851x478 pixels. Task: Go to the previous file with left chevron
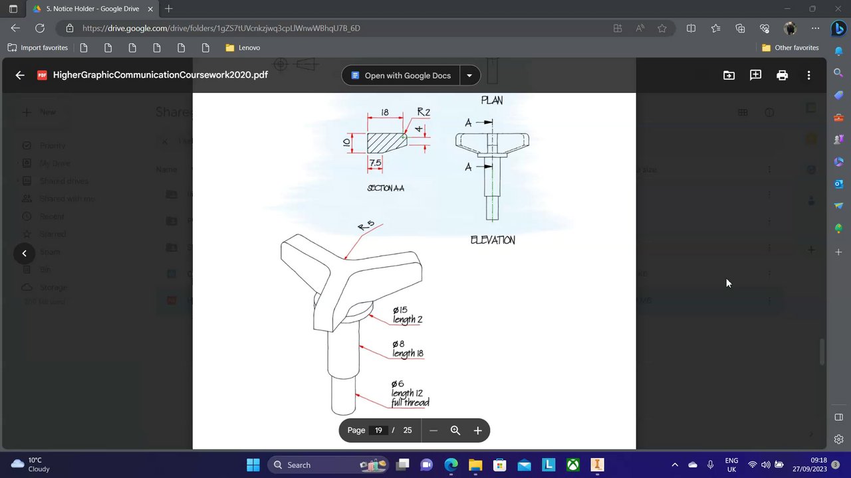pyautogui.click(x=24, y=253)
